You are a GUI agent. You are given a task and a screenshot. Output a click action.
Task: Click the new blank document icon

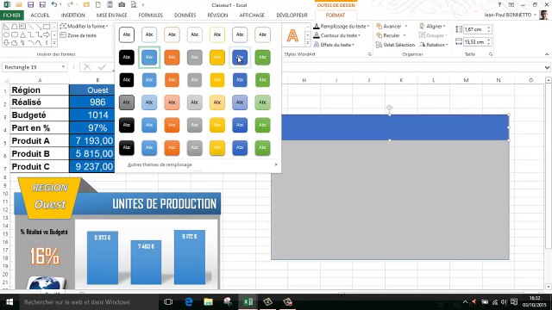tap(98, 5)
